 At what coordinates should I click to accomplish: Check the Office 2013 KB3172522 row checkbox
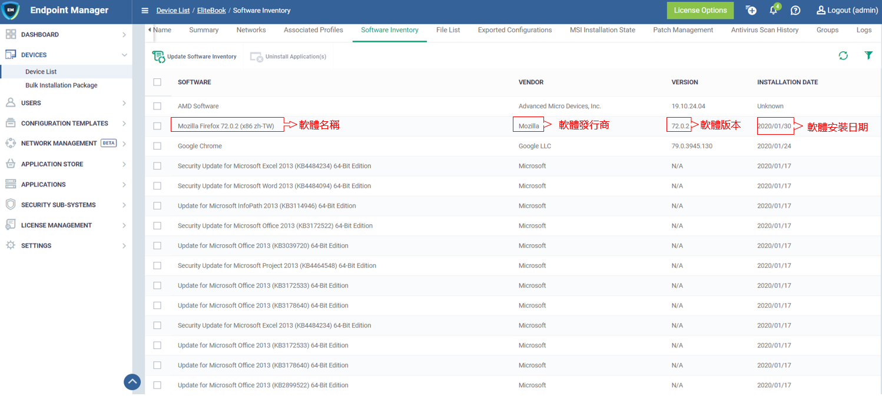(x=157, y=226)
